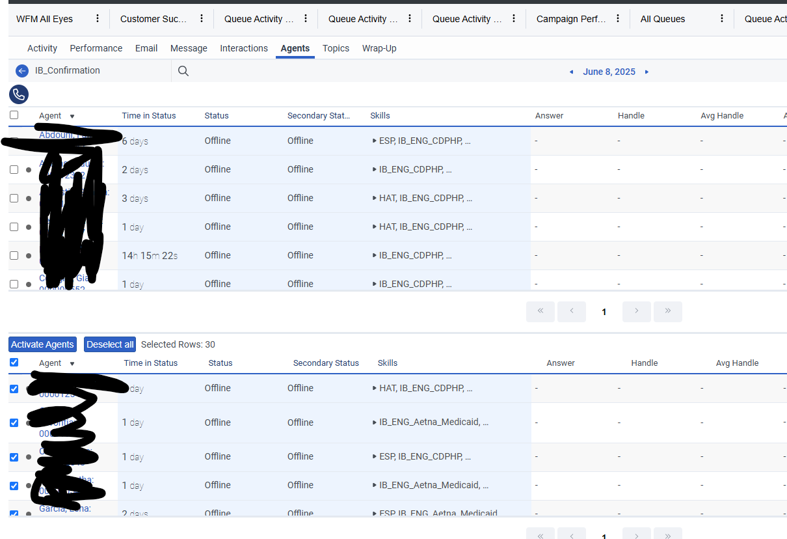
Task: Sort by Agent column arrow in upper table
Action: click(x=72, y=117)
